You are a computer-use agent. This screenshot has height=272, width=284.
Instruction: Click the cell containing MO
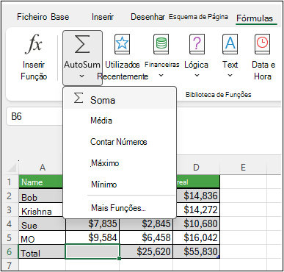click(42, 237)
